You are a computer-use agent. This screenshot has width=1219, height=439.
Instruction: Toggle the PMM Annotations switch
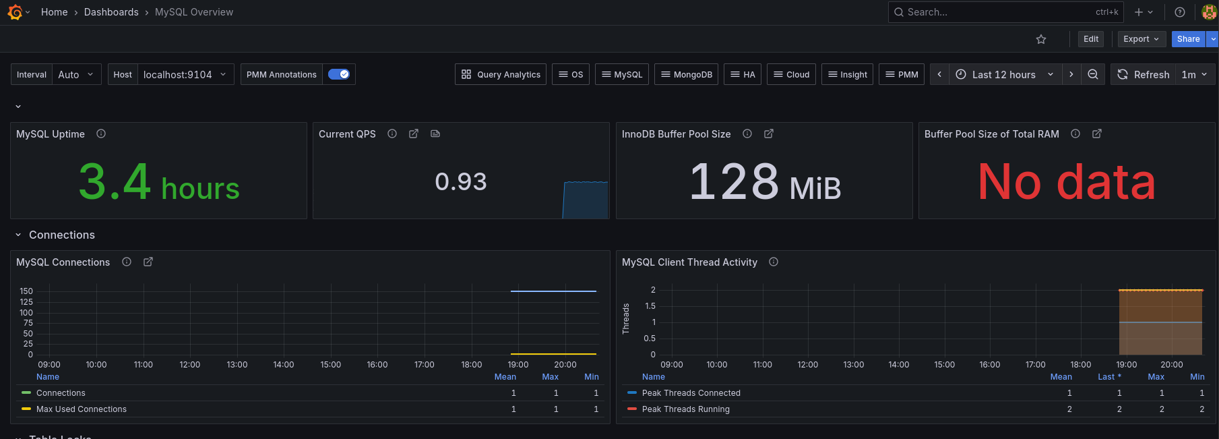339,74
